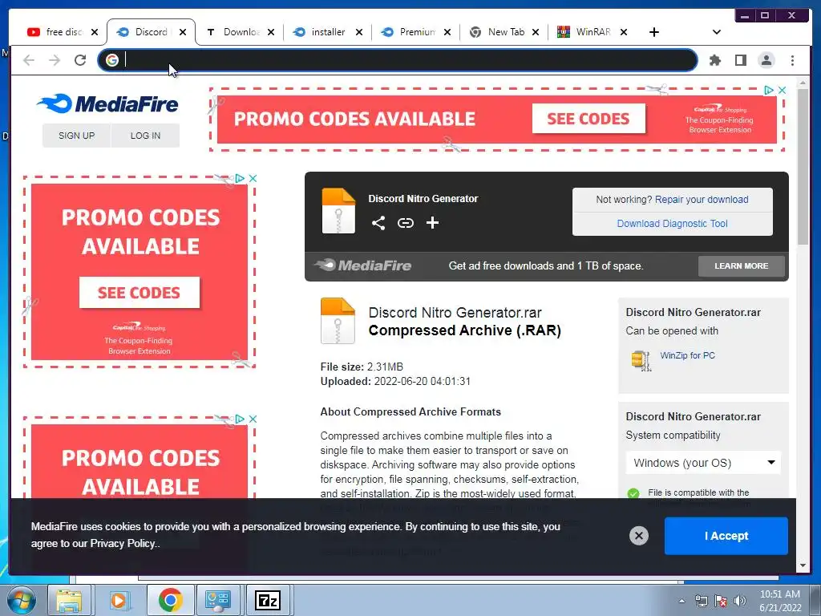
Task: Click the Discord Nitro Generator.rar file icon
Action: (x=338, y=321)
